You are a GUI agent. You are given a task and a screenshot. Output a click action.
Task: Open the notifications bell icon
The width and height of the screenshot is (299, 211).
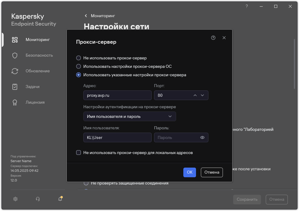(60, 199)
